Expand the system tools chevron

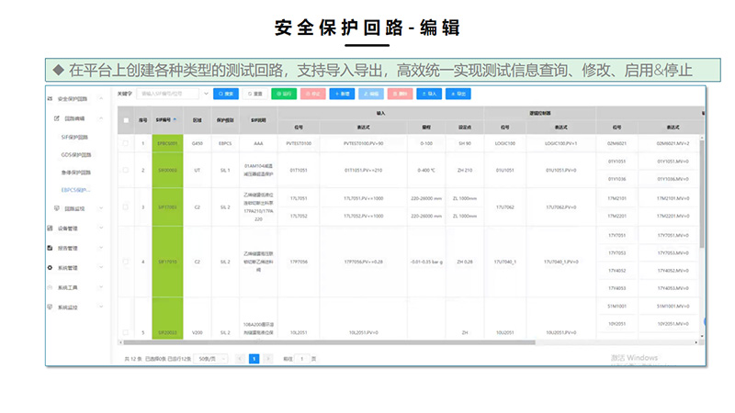101,287
